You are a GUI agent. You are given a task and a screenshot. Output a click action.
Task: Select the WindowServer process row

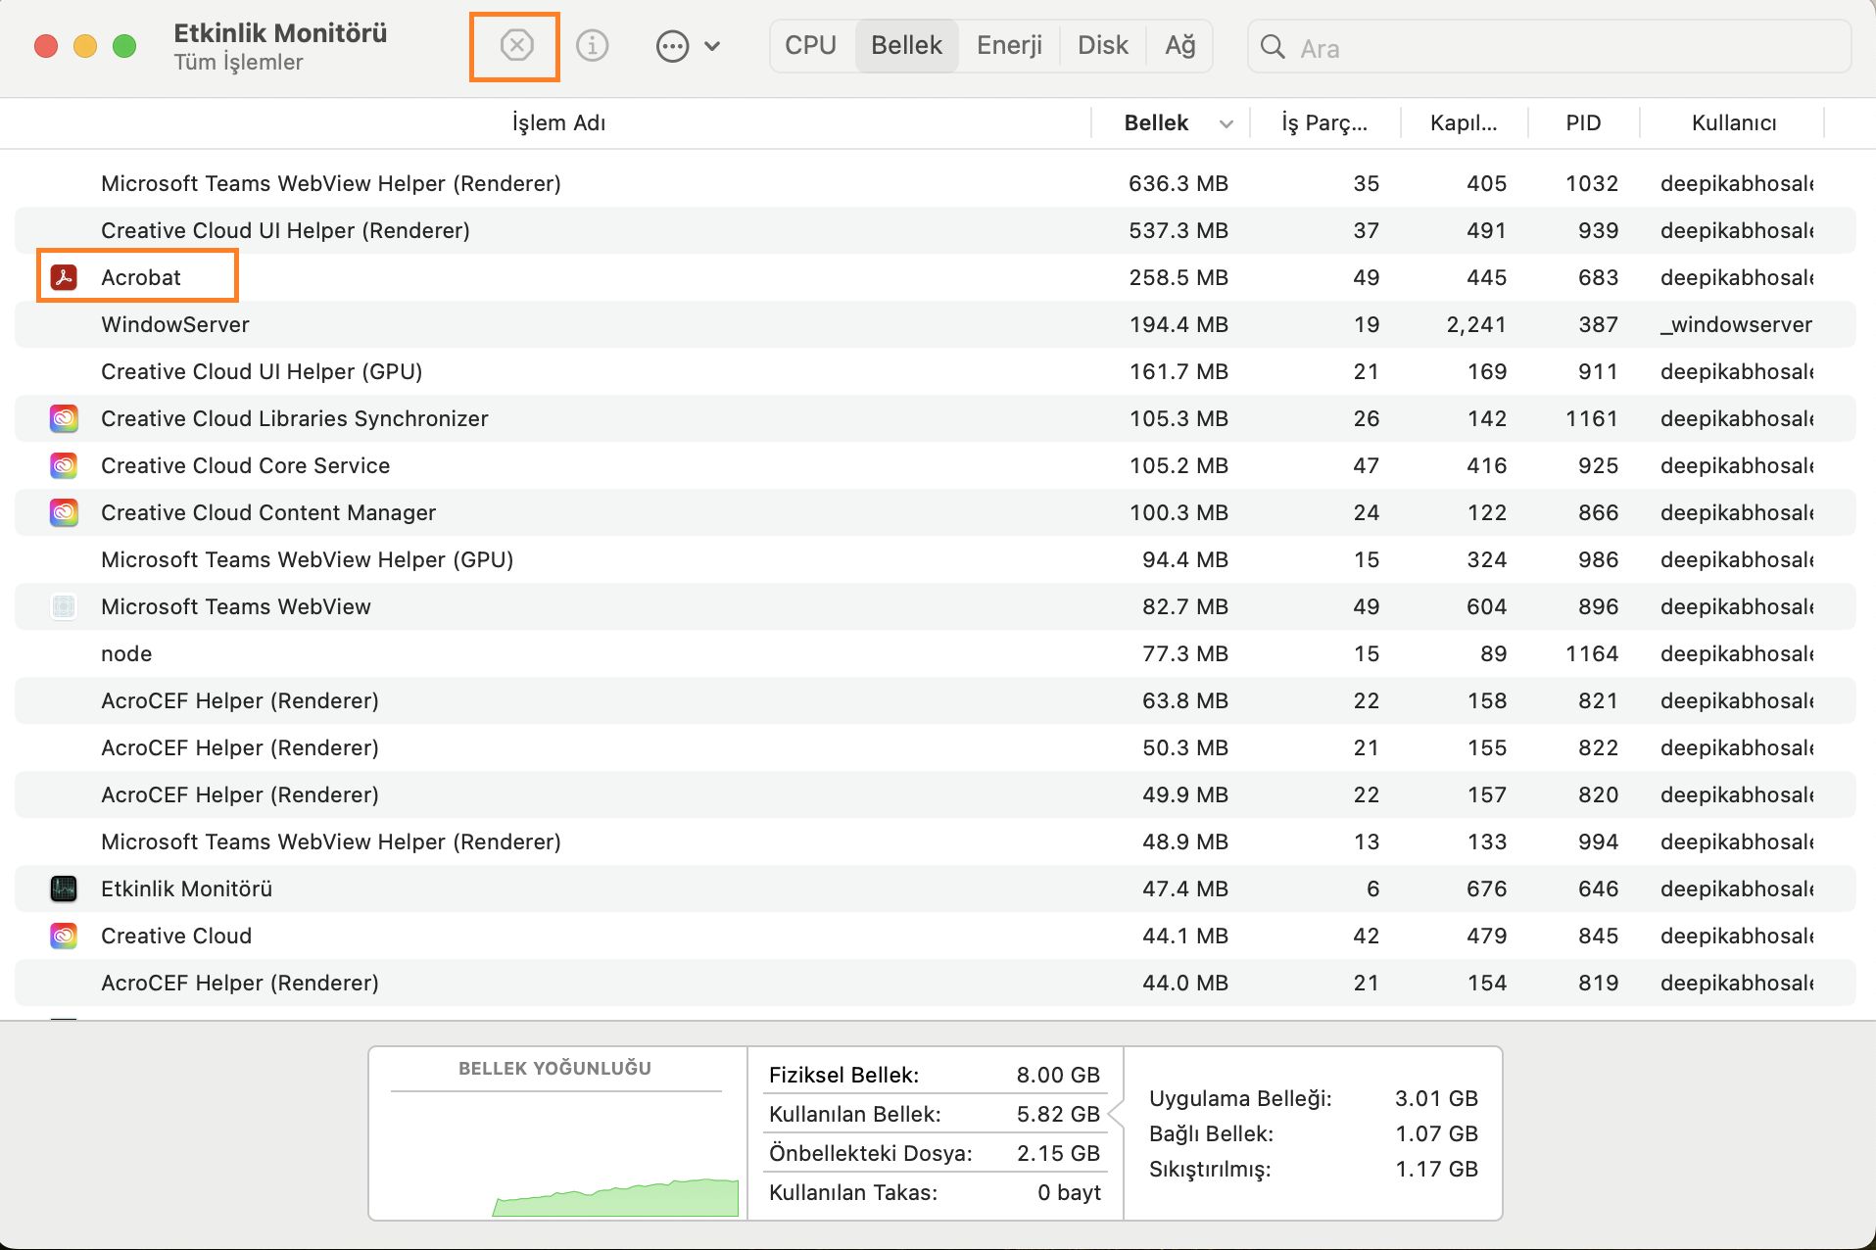point(588,324)
